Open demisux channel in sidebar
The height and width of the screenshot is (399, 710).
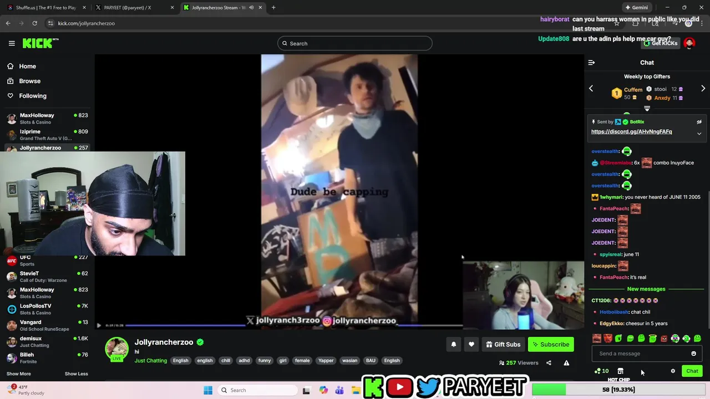(x=47, y=341)
